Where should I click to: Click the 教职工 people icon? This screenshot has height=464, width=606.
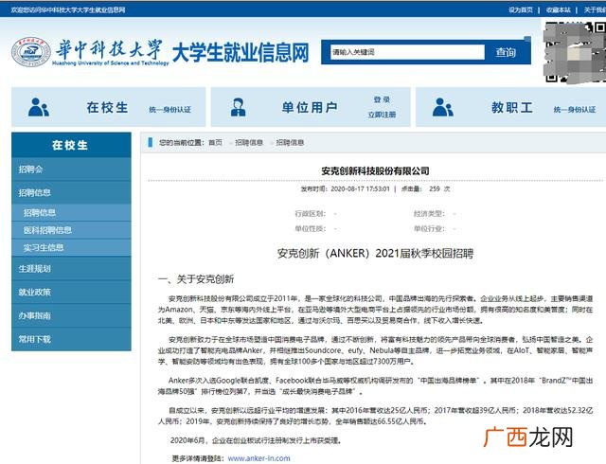(x=442, y=107)
